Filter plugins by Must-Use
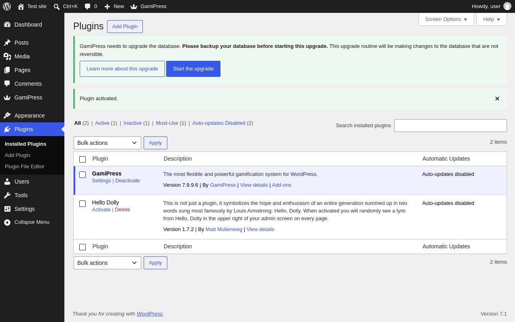The width and height of the screenshot is (515, 322). (x=167, y=123)
